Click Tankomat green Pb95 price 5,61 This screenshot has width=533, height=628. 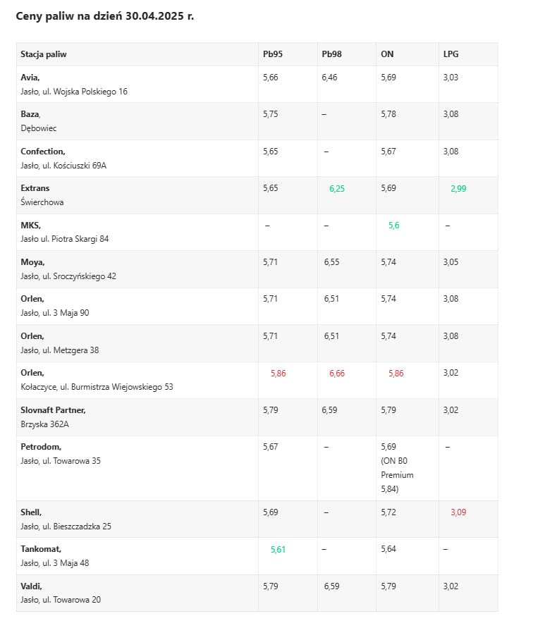[278, 550]
